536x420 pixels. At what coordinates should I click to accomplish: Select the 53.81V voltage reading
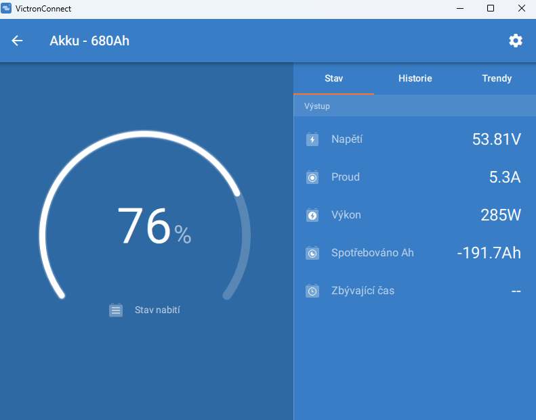pyautogui.click(x=496, y=139)
